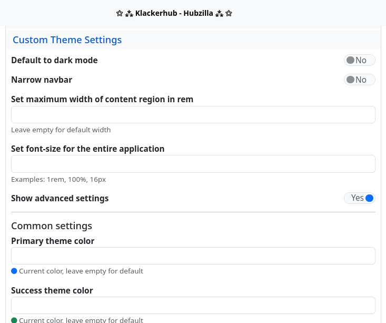Click the "Primary theme color" label text
This screenshot has width=386, height=323.
[53, 241]
